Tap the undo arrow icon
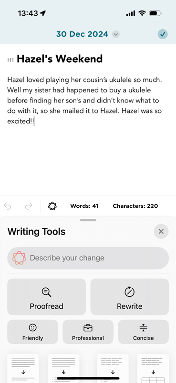Image resolution: width=176 pixels, height=383 pixels. click(8, 206)
